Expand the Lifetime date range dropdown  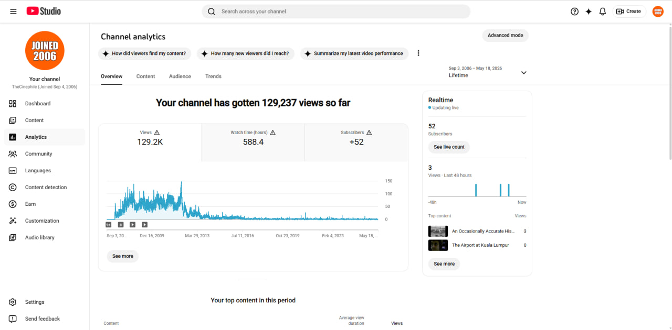tap(523, 72)
